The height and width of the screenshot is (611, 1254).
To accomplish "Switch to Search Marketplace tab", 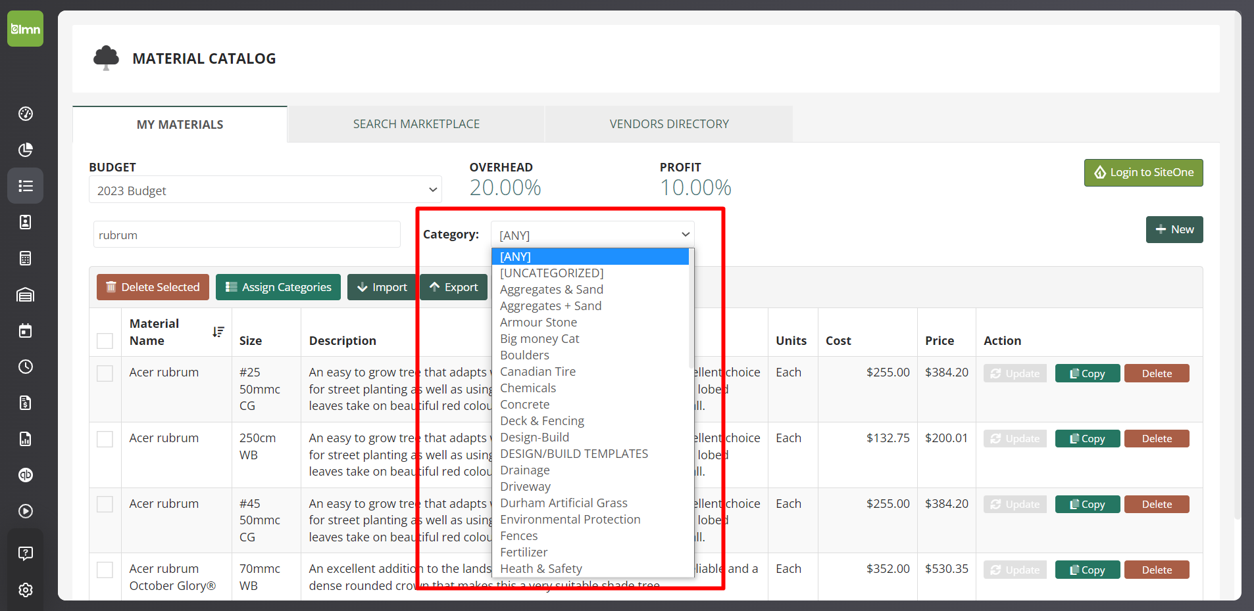I will pos(416,124).
